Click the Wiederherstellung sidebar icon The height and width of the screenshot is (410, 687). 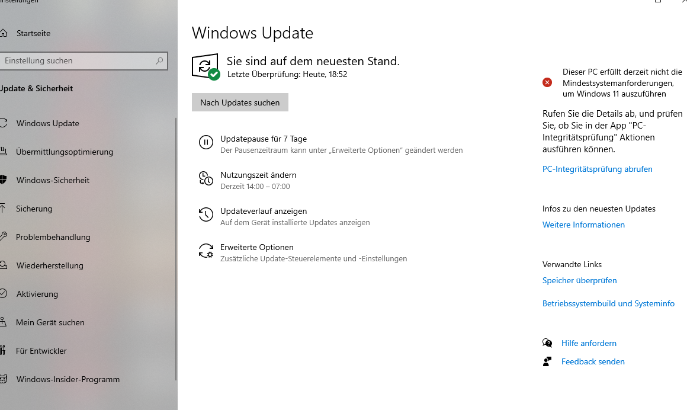pos(3,265)
